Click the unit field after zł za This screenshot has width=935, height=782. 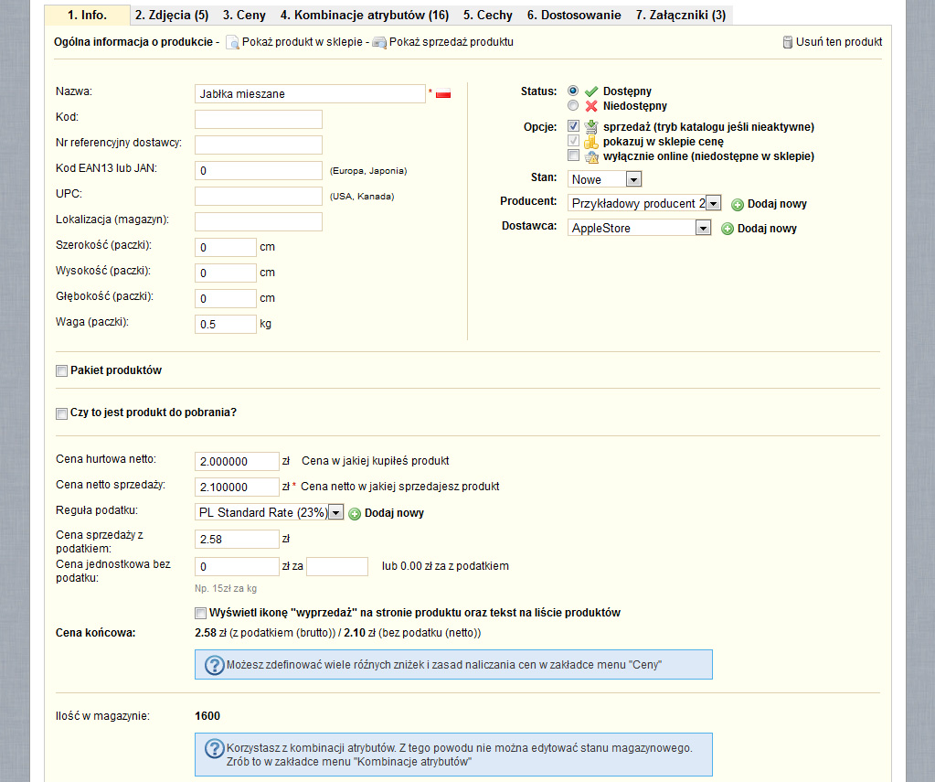click(337, 567)
